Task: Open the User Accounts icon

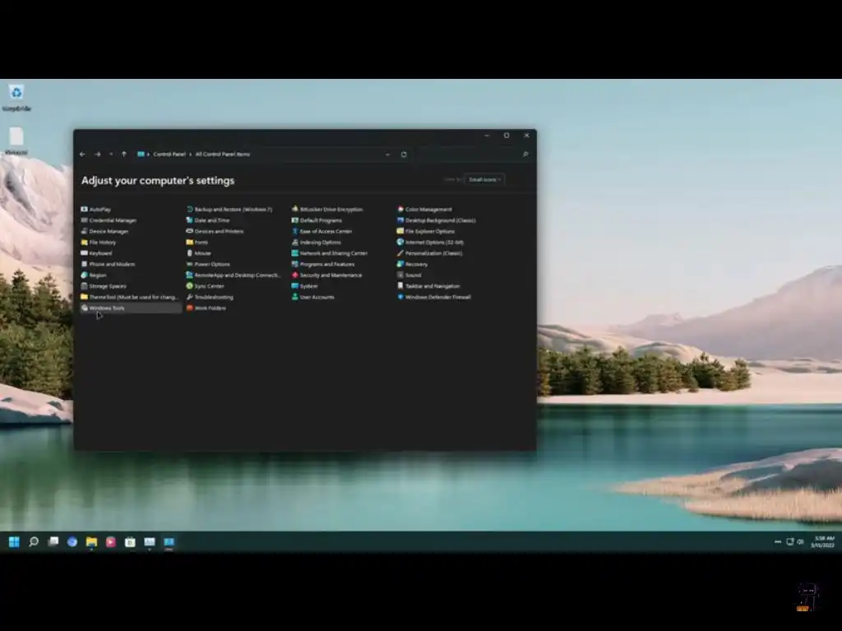Action: (295, 297)
